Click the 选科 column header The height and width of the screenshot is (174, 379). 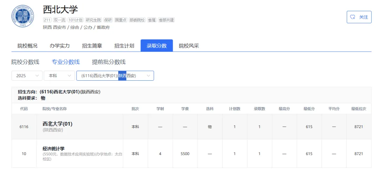(x=210, y=109)
